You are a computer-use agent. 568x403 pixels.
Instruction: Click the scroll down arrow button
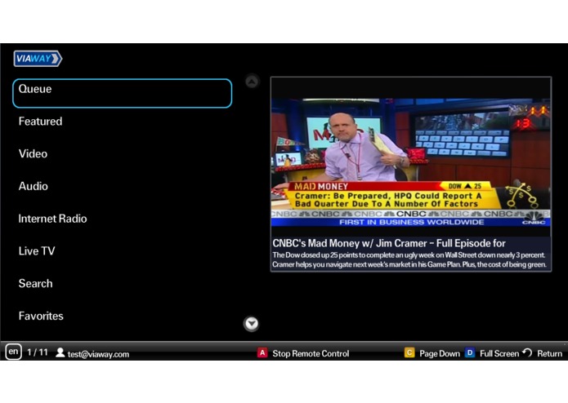[x=252, y=324]
